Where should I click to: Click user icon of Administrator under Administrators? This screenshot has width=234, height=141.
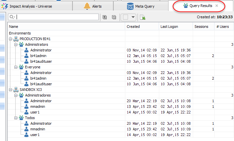click(26, 50)
